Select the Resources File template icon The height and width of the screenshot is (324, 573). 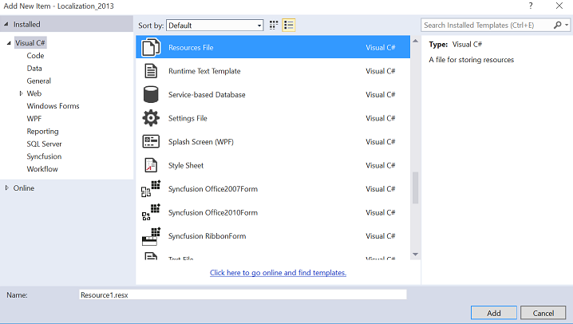pos(151,47)
